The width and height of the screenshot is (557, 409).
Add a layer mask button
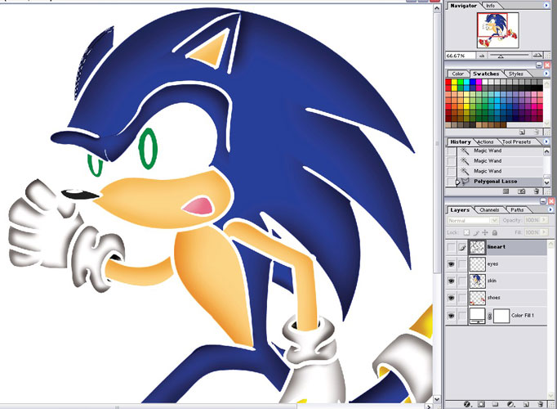(x=481, y=404)
